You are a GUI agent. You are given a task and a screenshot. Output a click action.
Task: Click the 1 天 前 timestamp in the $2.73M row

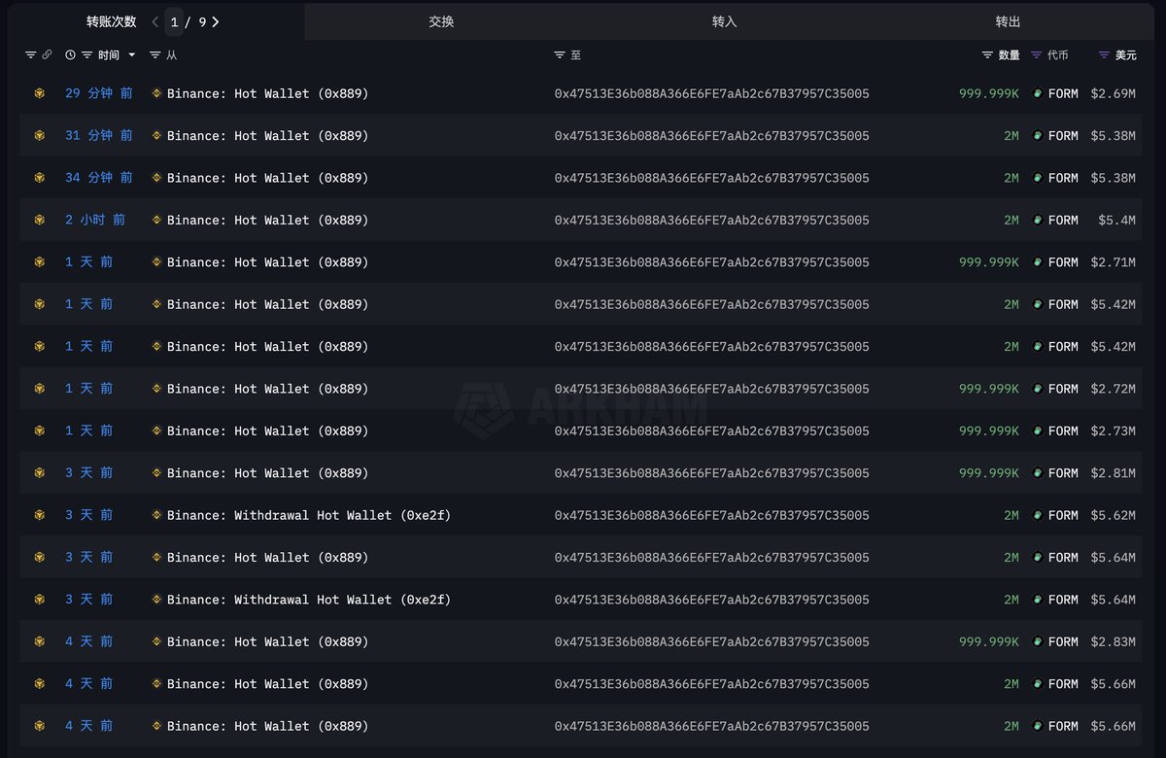click(89, 431)
